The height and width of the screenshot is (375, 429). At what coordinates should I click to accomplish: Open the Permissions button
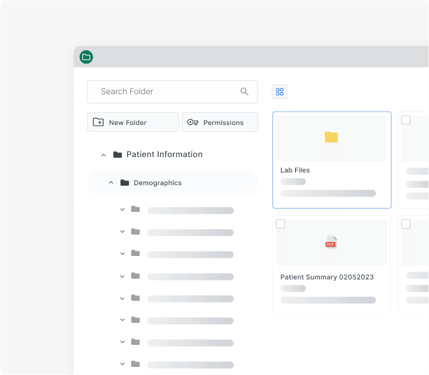coord(220,122)
